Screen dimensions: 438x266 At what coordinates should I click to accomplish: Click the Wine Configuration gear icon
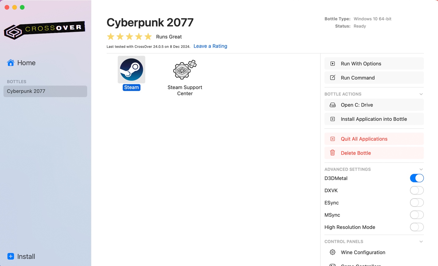pos(333,252)
